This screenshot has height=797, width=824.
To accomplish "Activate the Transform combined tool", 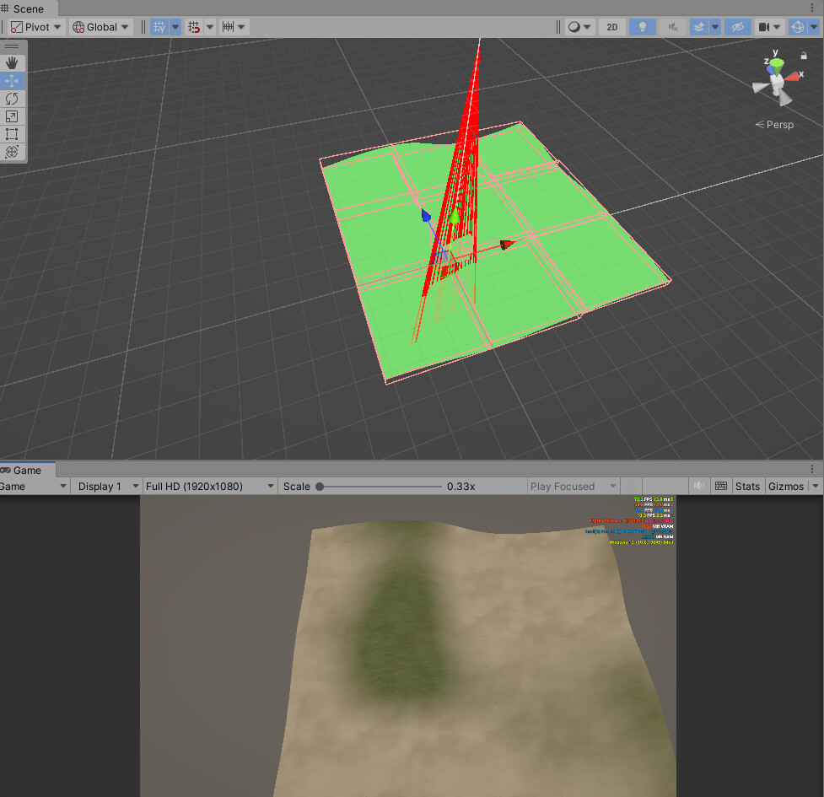I will tap(12, 152).
